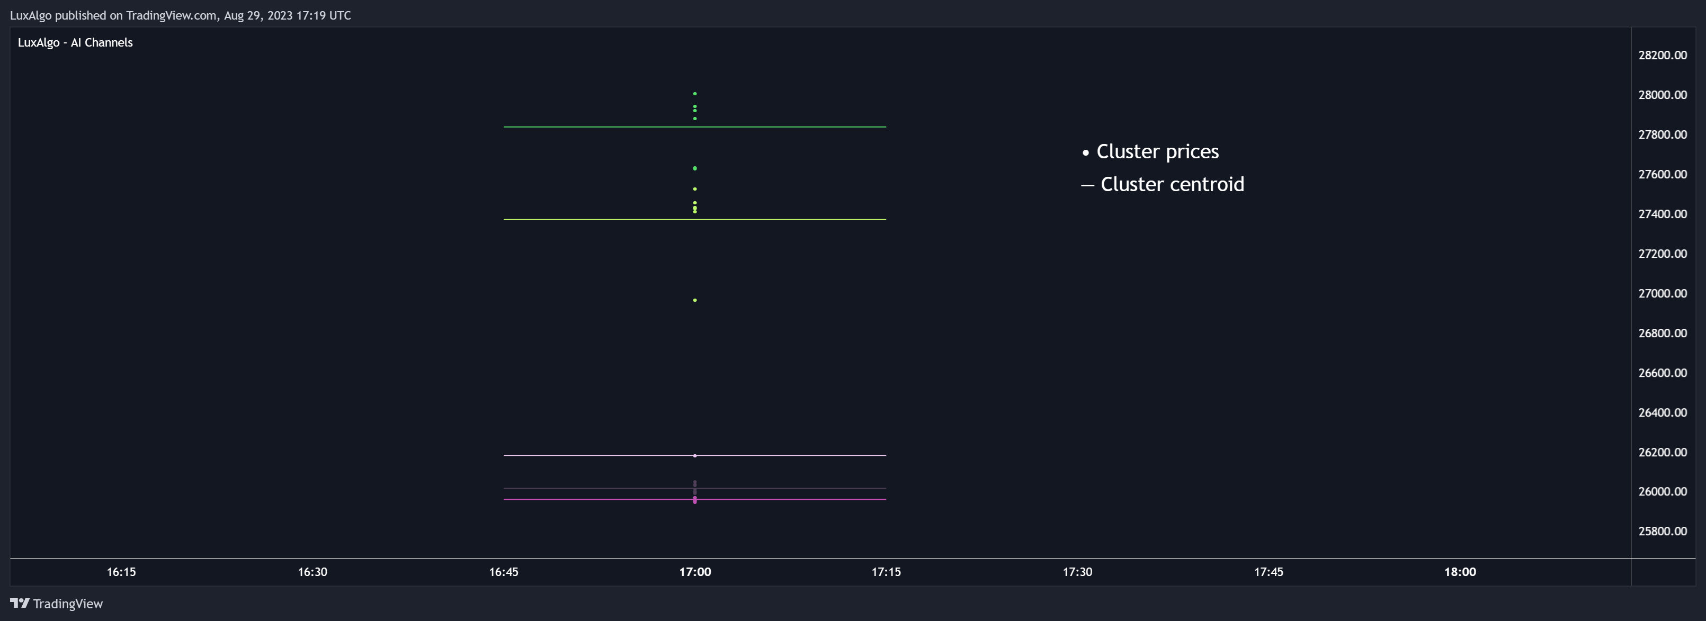Click the 'Cluster prices' legend label
Image resolution: width=1706 pixels, height=621 pixels.
pyautogui.click(x=1157, y=151)
